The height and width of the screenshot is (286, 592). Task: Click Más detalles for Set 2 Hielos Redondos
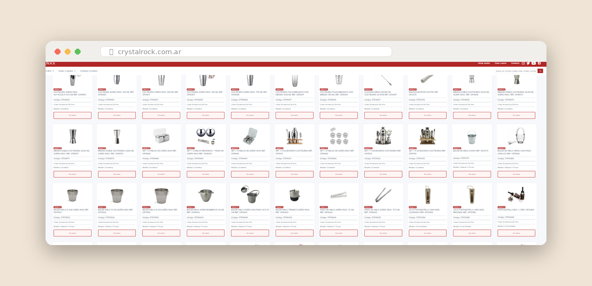[205, 174]
